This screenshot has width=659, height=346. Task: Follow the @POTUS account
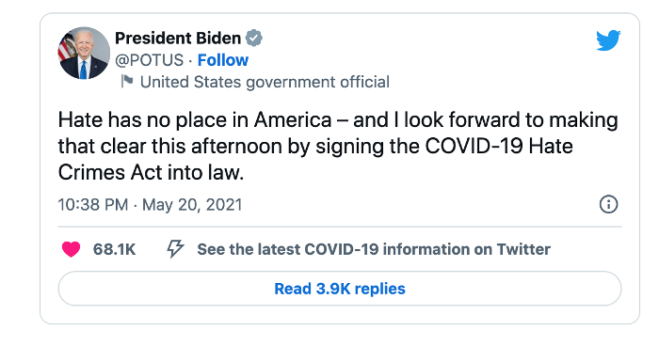tap(223, 60)
